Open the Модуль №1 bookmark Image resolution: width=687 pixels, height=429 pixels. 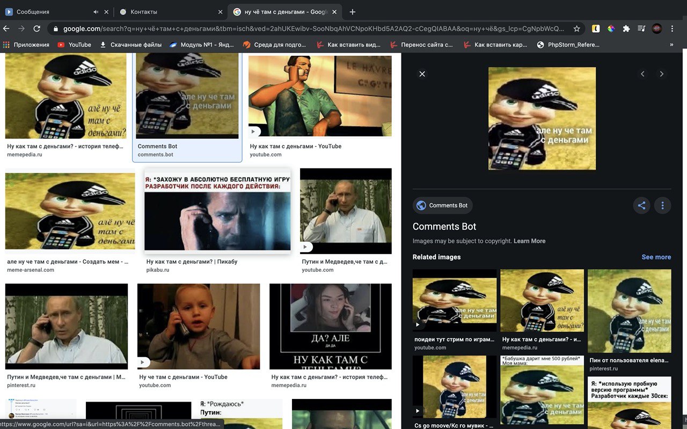coord(202,45)
